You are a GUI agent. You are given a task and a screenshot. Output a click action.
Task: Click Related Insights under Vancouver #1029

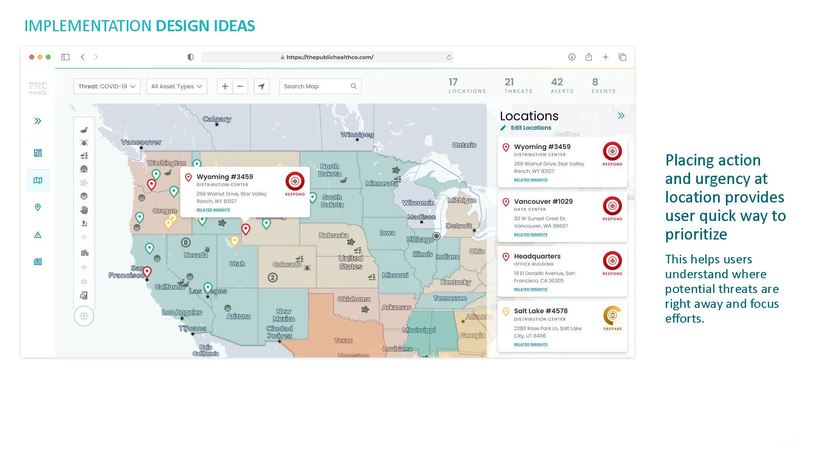[x=530, y=235]
